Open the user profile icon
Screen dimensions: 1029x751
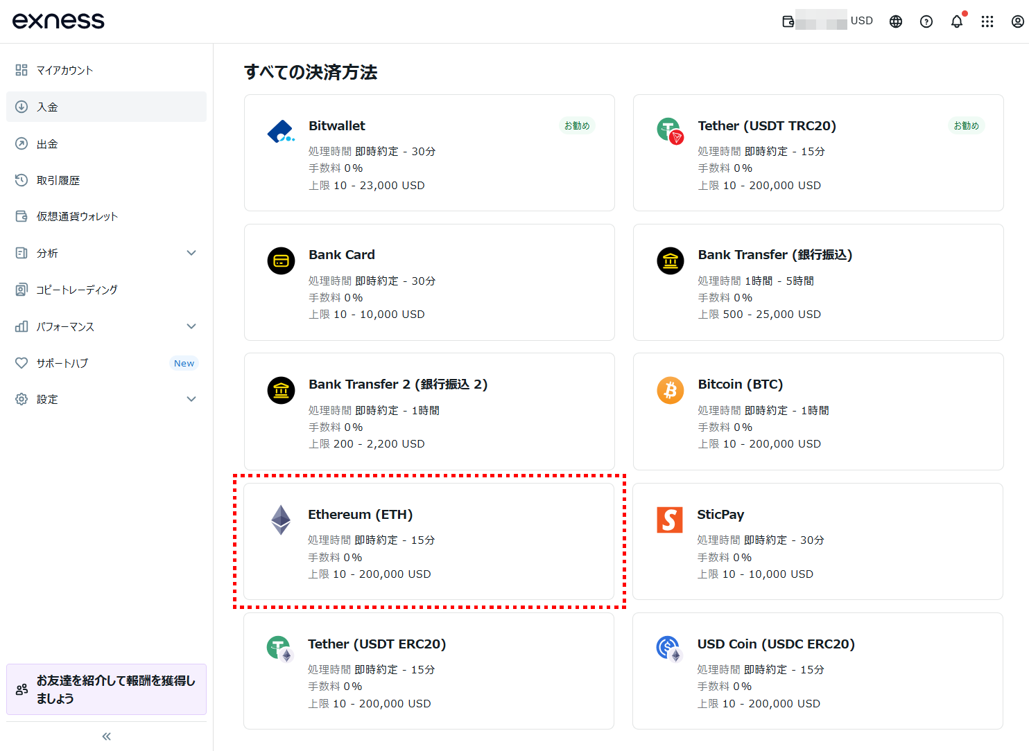pyautogui.click(x=1018, y=21)
